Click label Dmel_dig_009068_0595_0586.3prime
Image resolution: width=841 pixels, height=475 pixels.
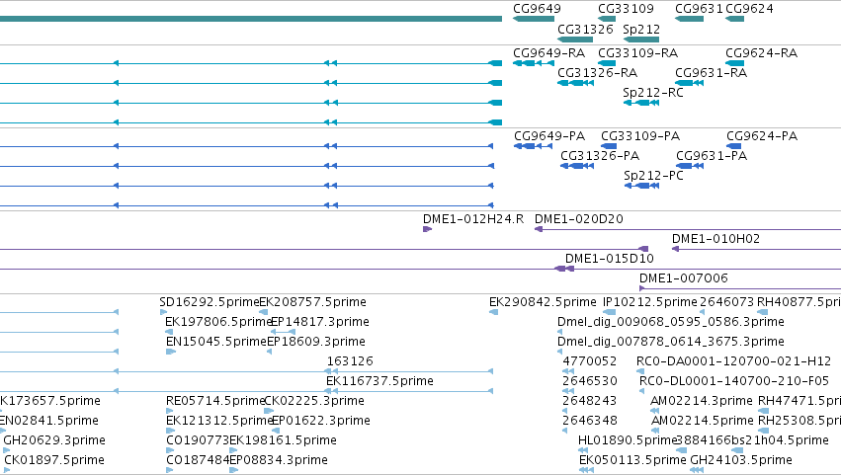click(671, 322)
